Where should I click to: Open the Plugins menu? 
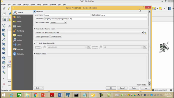click(33, 5)
